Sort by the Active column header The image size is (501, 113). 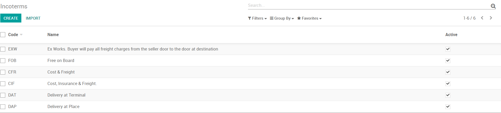(451, 35)
